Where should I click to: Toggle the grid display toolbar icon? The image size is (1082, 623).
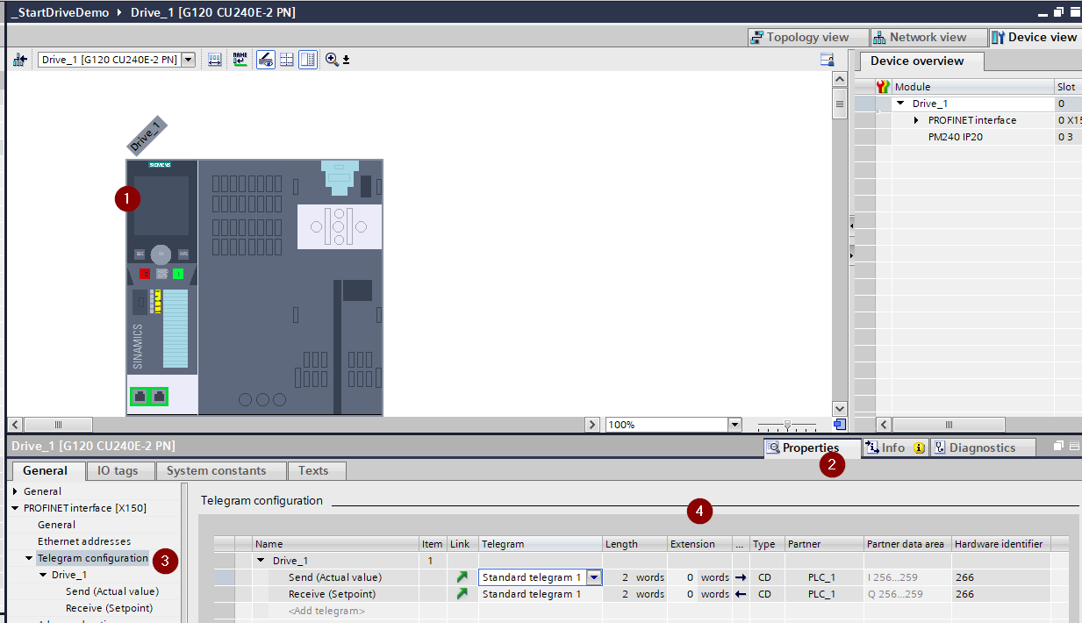click(x=286, y=60)
